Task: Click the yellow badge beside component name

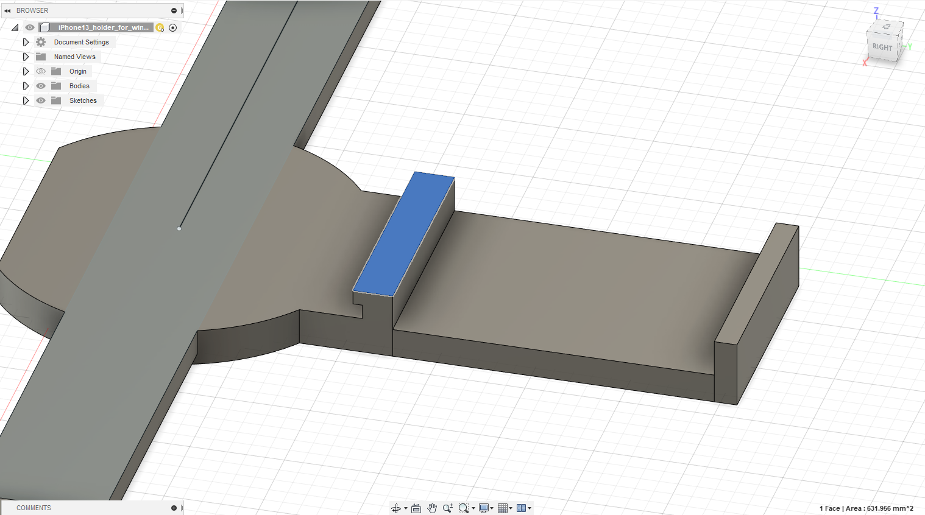Action: pos(160,27)
